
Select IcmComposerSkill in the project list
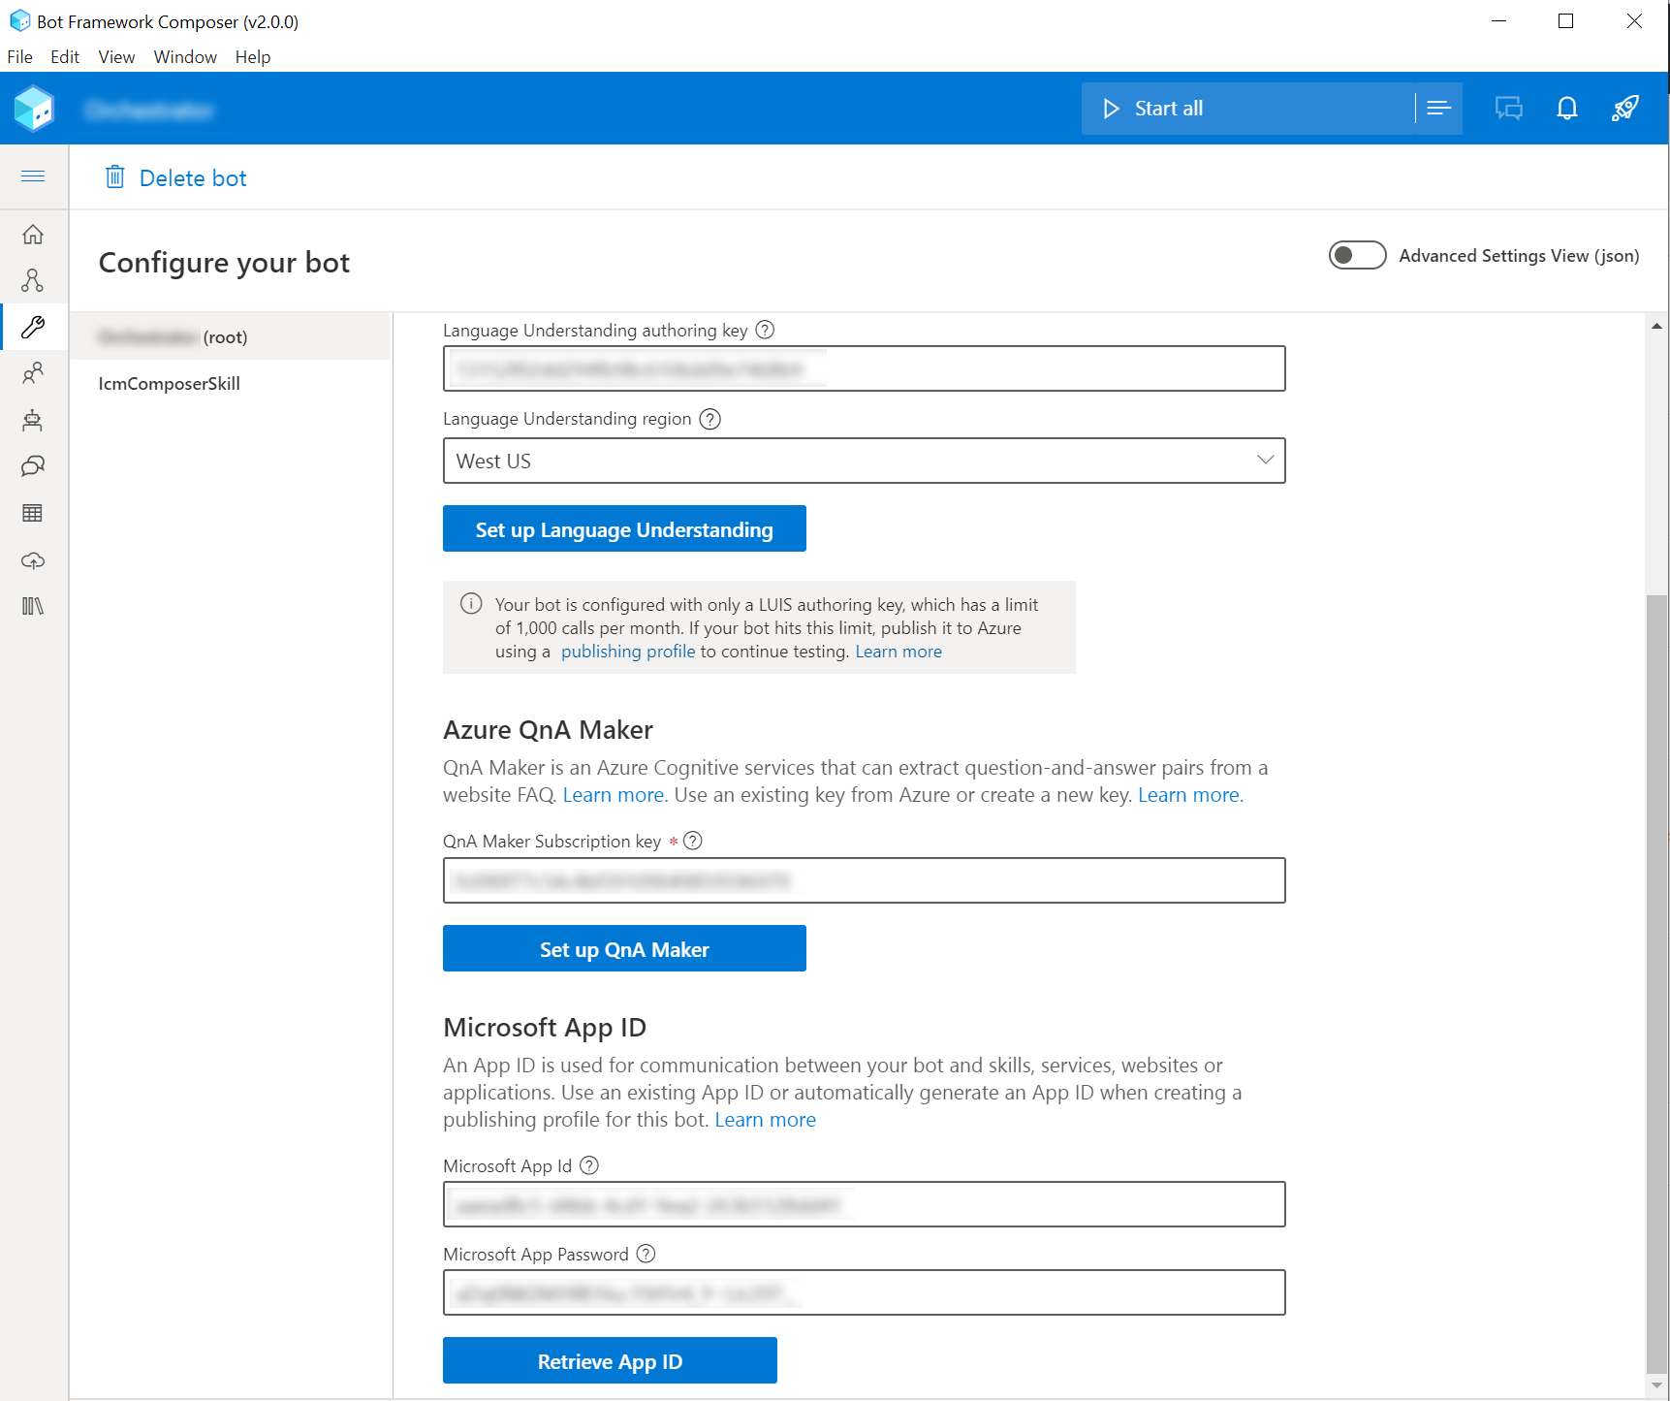pos(168,383)
